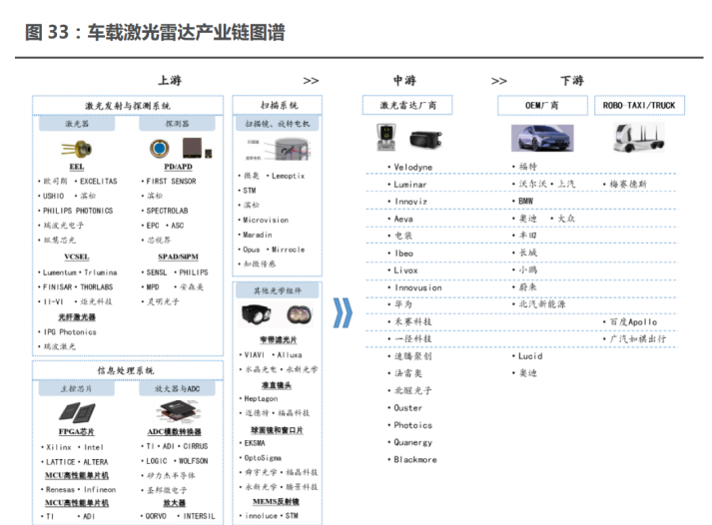Select Ouster in the lidar vendor list

pyautogui.click(x=407, y=408)
